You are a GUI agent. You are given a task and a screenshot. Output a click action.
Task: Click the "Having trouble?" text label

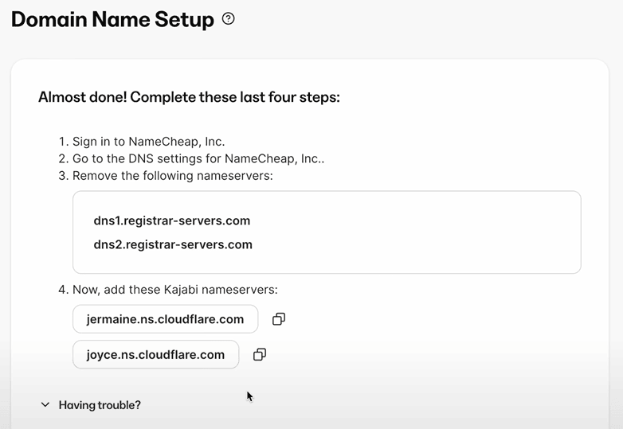[100, 405]
